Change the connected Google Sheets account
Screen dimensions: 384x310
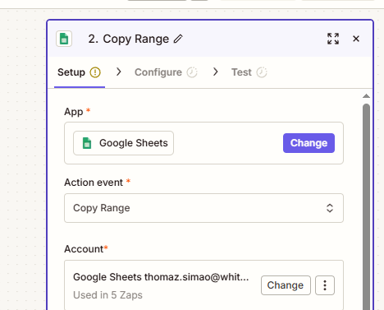pos(286,285)
